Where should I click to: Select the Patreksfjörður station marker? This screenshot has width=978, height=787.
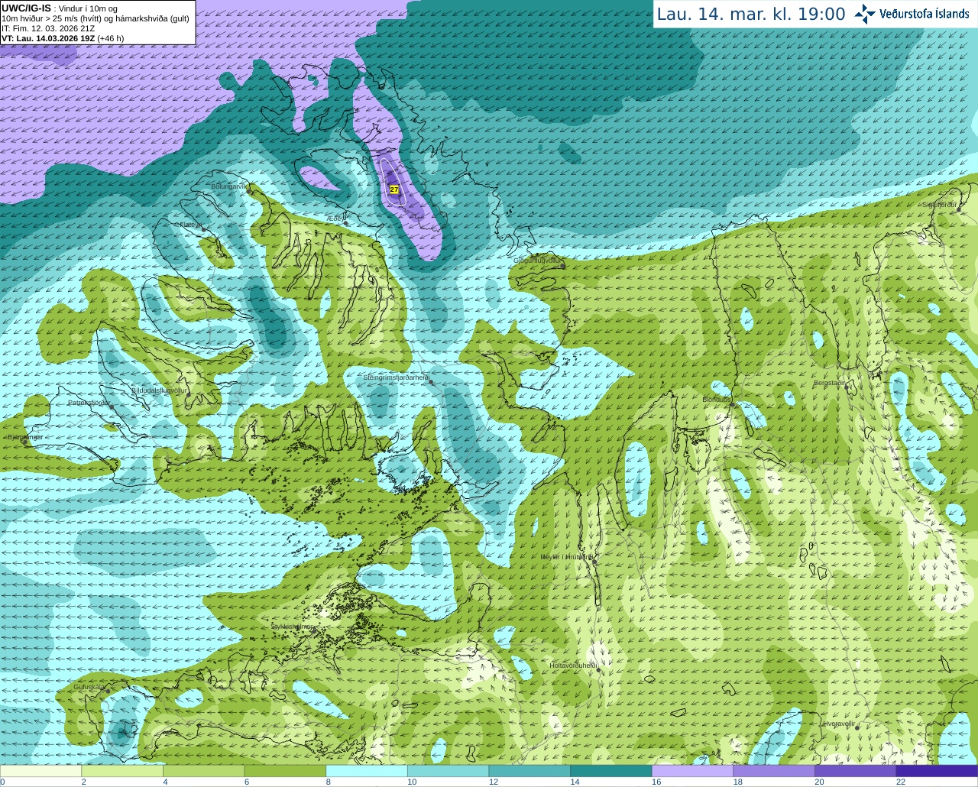[112, 406]
